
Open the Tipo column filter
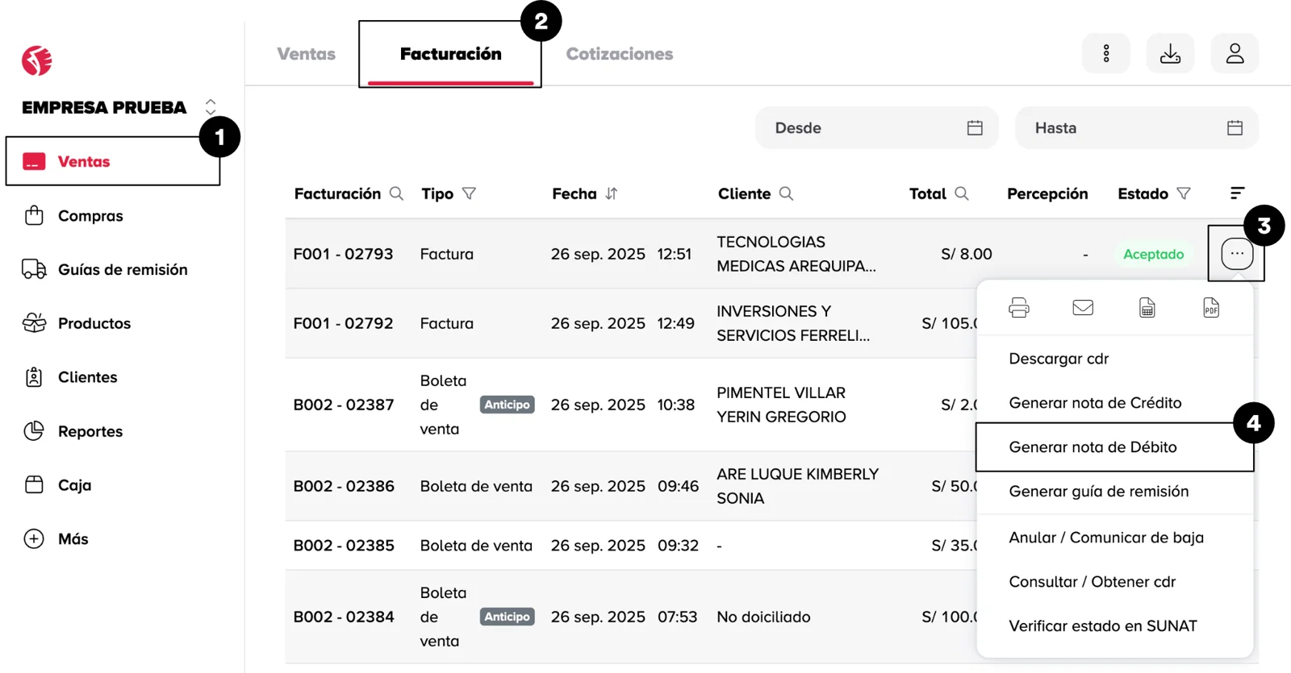pyautogui.click(x=469, y=193)
